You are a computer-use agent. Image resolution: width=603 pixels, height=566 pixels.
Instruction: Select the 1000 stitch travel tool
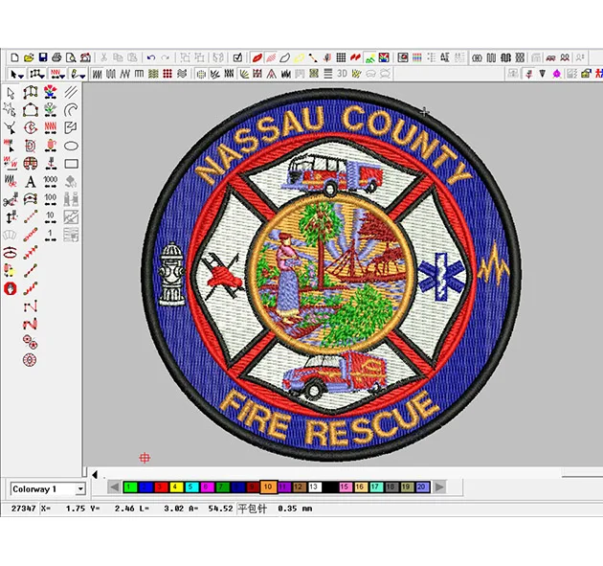(51, 181)
